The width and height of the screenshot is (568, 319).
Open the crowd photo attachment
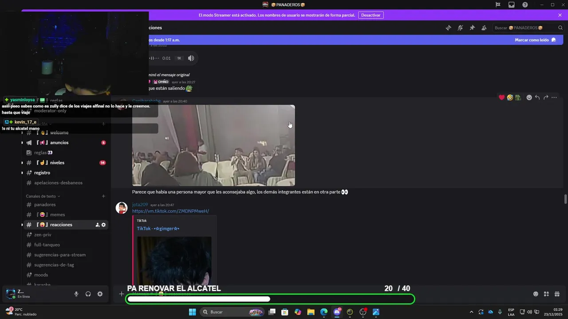[213, 145]
